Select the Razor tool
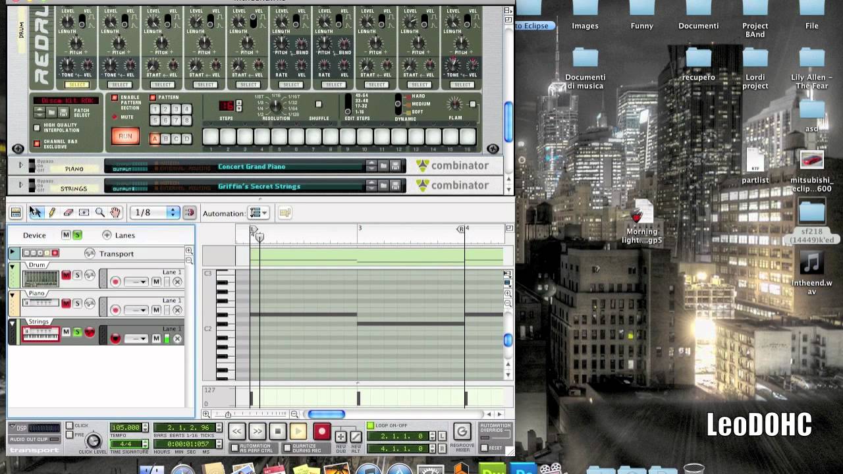Viewport: 843px width, 474px height. point(84,213)
